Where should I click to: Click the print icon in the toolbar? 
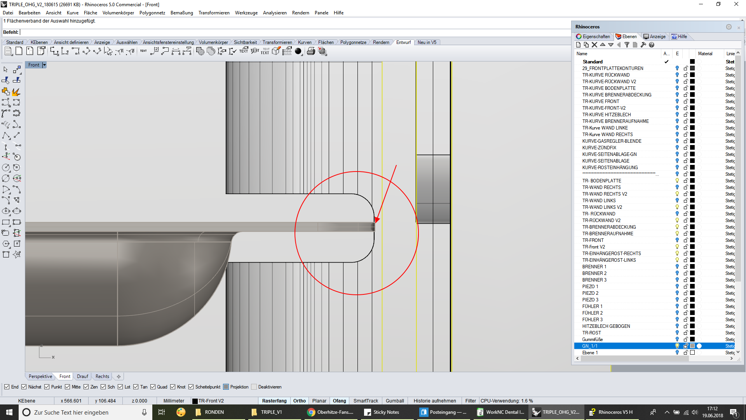[x=311, y=51]
